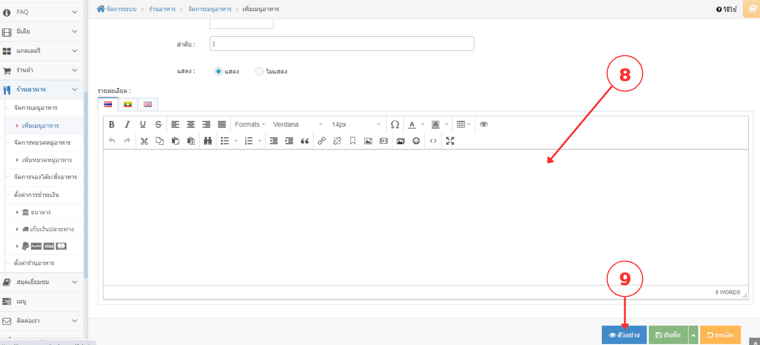
Task: Center align the text
Action: [x=191, y=124]
